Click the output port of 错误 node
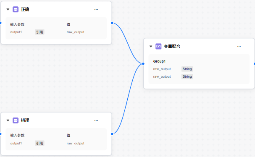This screenshot has width=255, height=157. pyautogui.click(x=112, y=134)
